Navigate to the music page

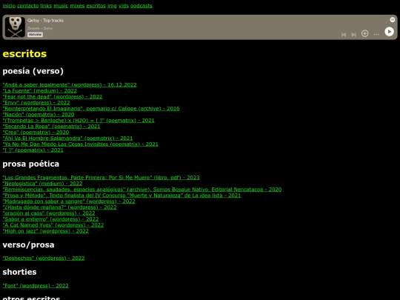point(61,6)
